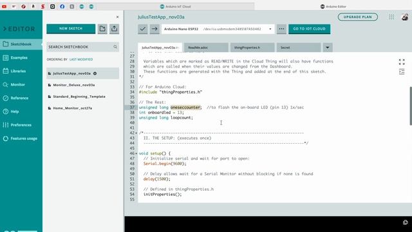The height and width of the screenshot is (232, 412).
Task: Click the JuliusTestApp_nov03a sketch title
Action: pyautogui.click(x=161, y=17)
